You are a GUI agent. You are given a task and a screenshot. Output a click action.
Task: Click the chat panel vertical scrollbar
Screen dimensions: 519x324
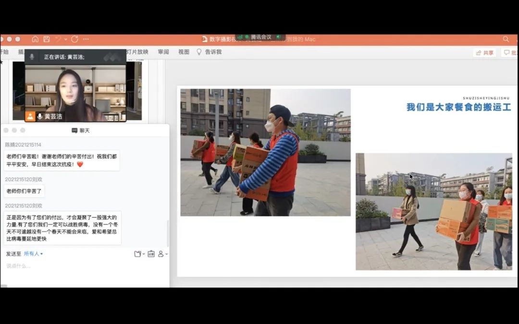(168, 234)
